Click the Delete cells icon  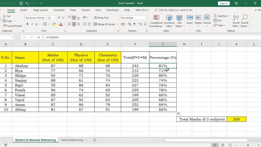point(198,17)
